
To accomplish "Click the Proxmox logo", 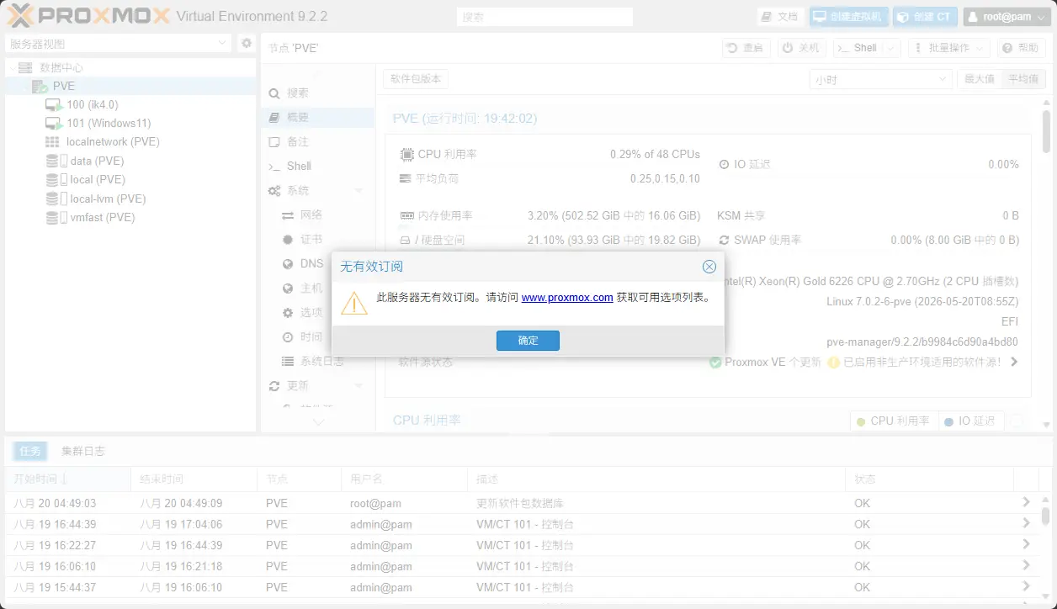I will (x=88, y=16).
